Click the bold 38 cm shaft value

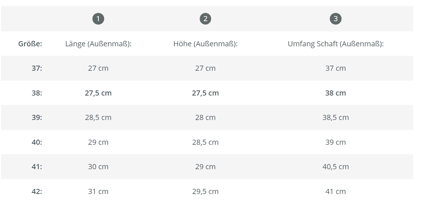336,93
